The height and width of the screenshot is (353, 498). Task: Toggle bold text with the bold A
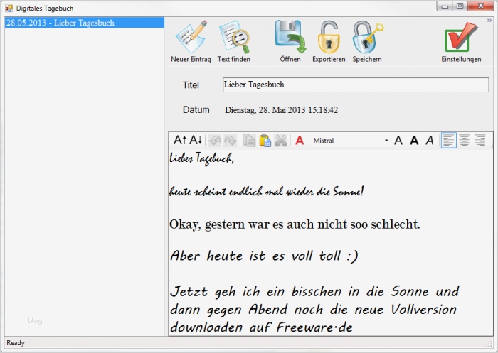pos(414,141)
